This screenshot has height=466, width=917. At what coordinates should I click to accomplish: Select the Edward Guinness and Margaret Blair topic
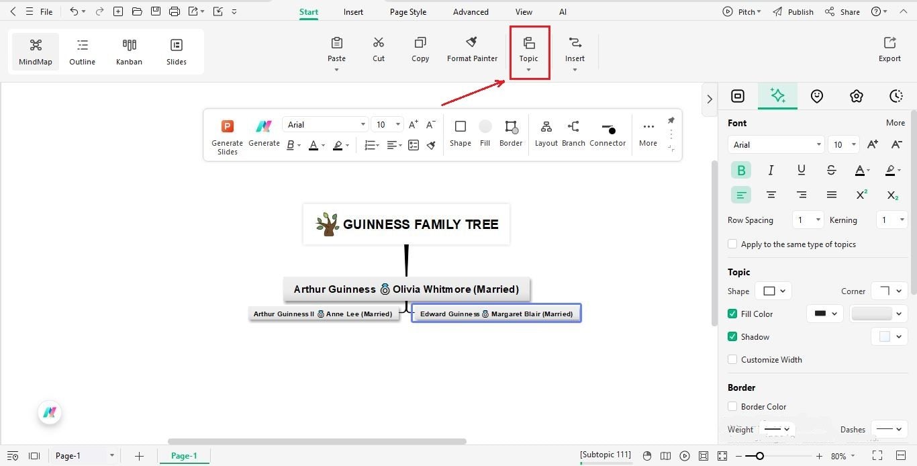coord(496,313)
